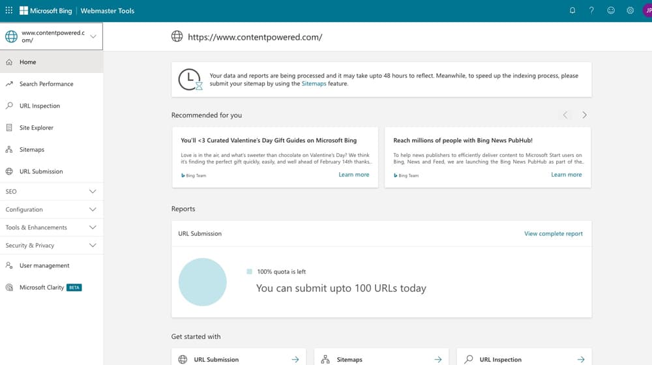Open Microsoft Clarity BETA menu item
The width and height of the screenshot is (652, 365).
[x=52, y=287]
